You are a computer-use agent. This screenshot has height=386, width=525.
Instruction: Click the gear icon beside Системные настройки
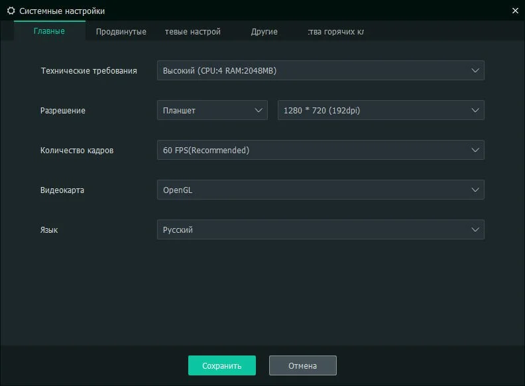(11, 11)
